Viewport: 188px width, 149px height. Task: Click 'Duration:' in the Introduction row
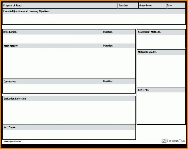108,32
